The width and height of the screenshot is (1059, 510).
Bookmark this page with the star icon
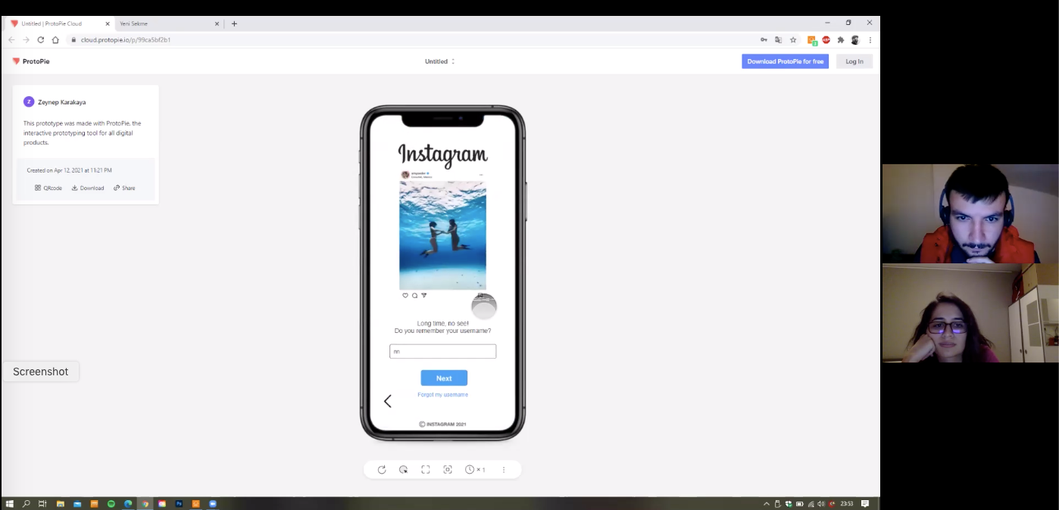coord(793,40)
